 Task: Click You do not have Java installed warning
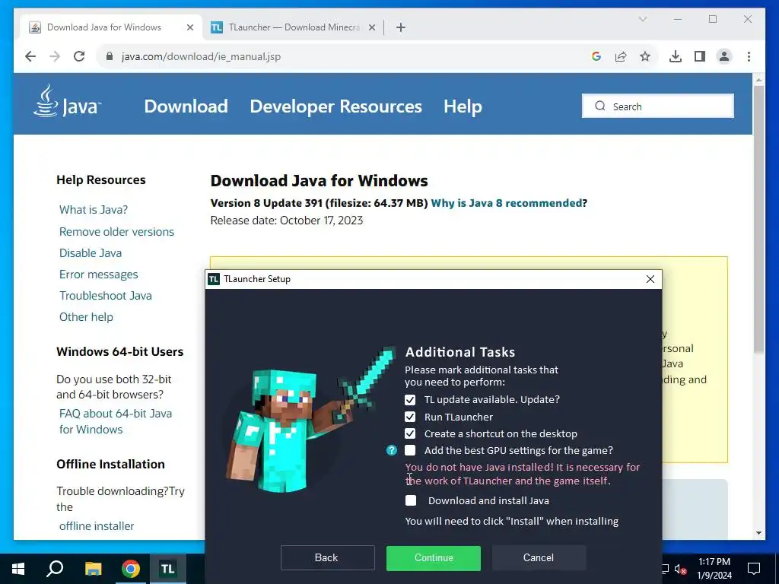pyautogui.click(x=522, y=474)
